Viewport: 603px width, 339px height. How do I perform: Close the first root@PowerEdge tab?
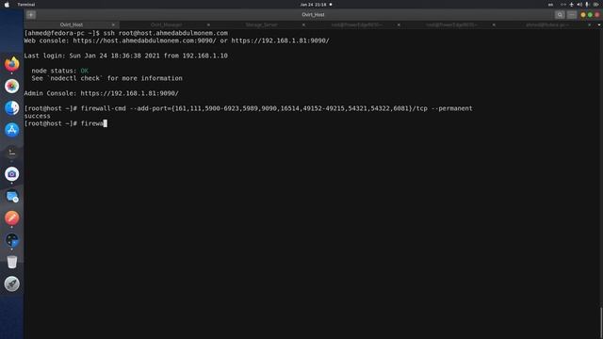pos(399,24)
